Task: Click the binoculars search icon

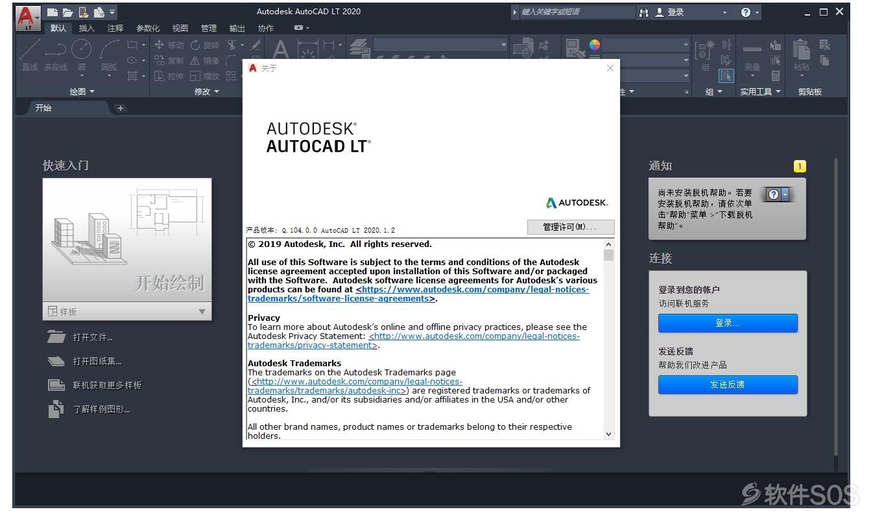Action: 643,12
